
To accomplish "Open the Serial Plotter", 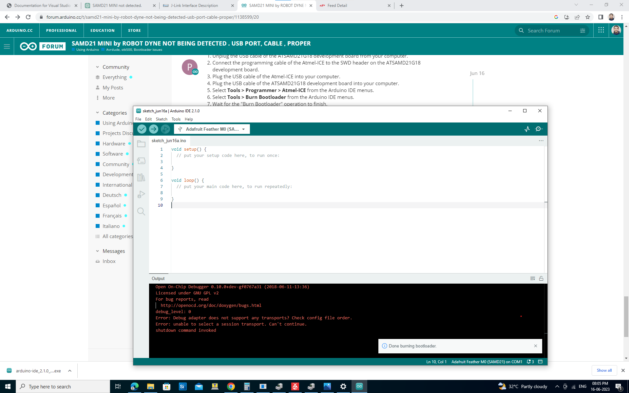I will point(527,129).
